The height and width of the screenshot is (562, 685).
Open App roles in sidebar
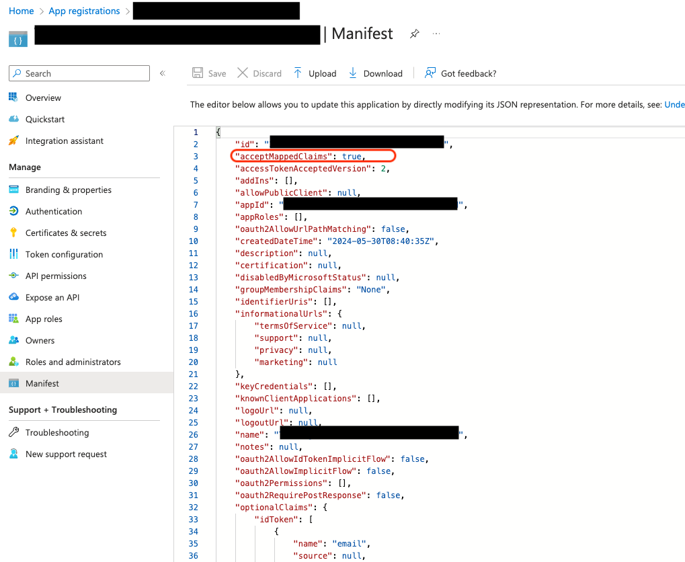[44, 319]
